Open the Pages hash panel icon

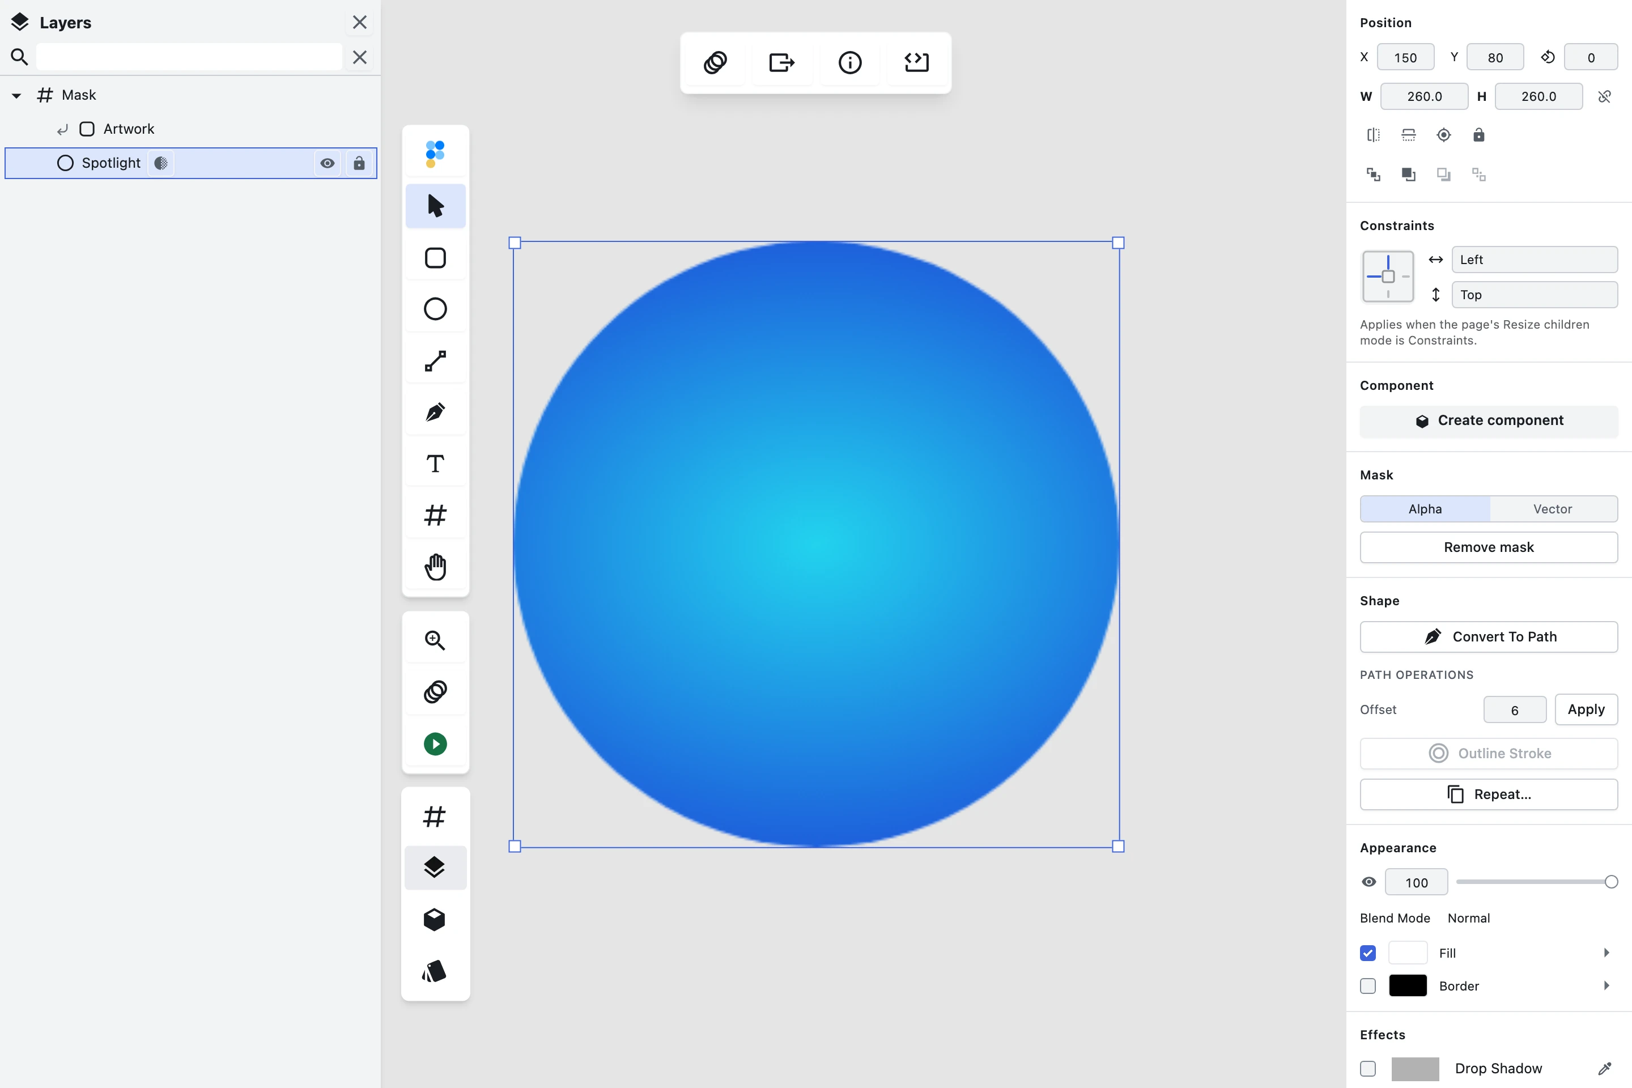[x=435, y=817]
